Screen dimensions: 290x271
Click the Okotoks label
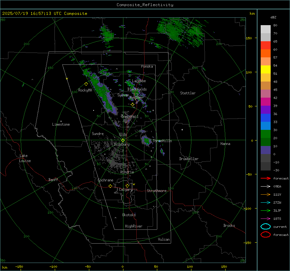(x=129, y=215)
